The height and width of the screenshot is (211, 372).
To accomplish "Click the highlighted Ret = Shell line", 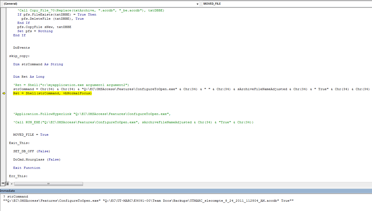I will coord(52,93).
